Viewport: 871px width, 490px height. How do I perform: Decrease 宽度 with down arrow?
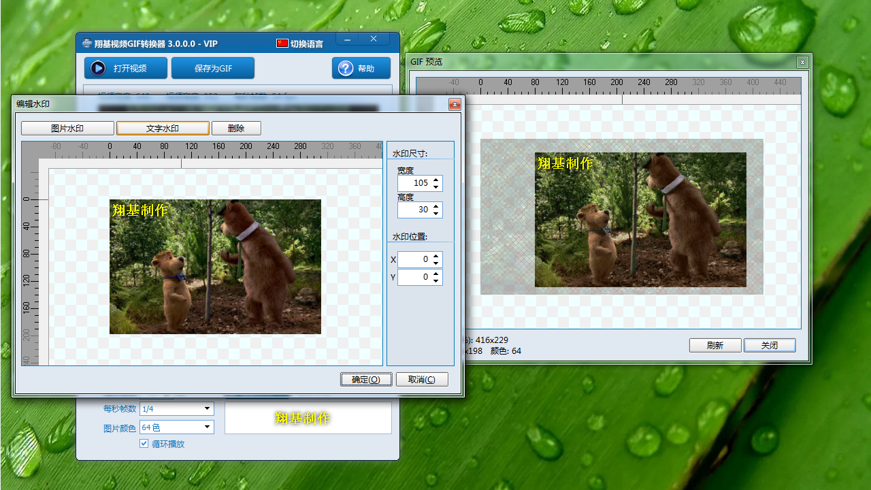pyautogui.click(x=436, y=187)
